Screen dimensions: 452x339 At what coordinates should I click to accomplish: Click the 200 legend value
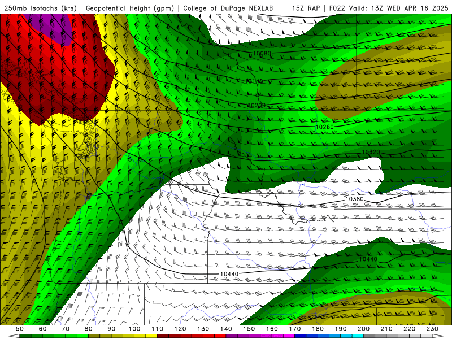(x=363, y=329)
